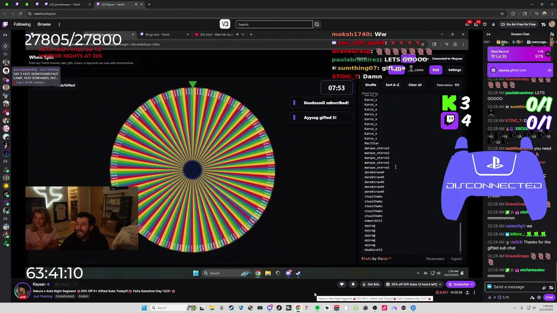Open Kaysan channel avatar
This screenshot has width=557, height=313.
point(22,290)
